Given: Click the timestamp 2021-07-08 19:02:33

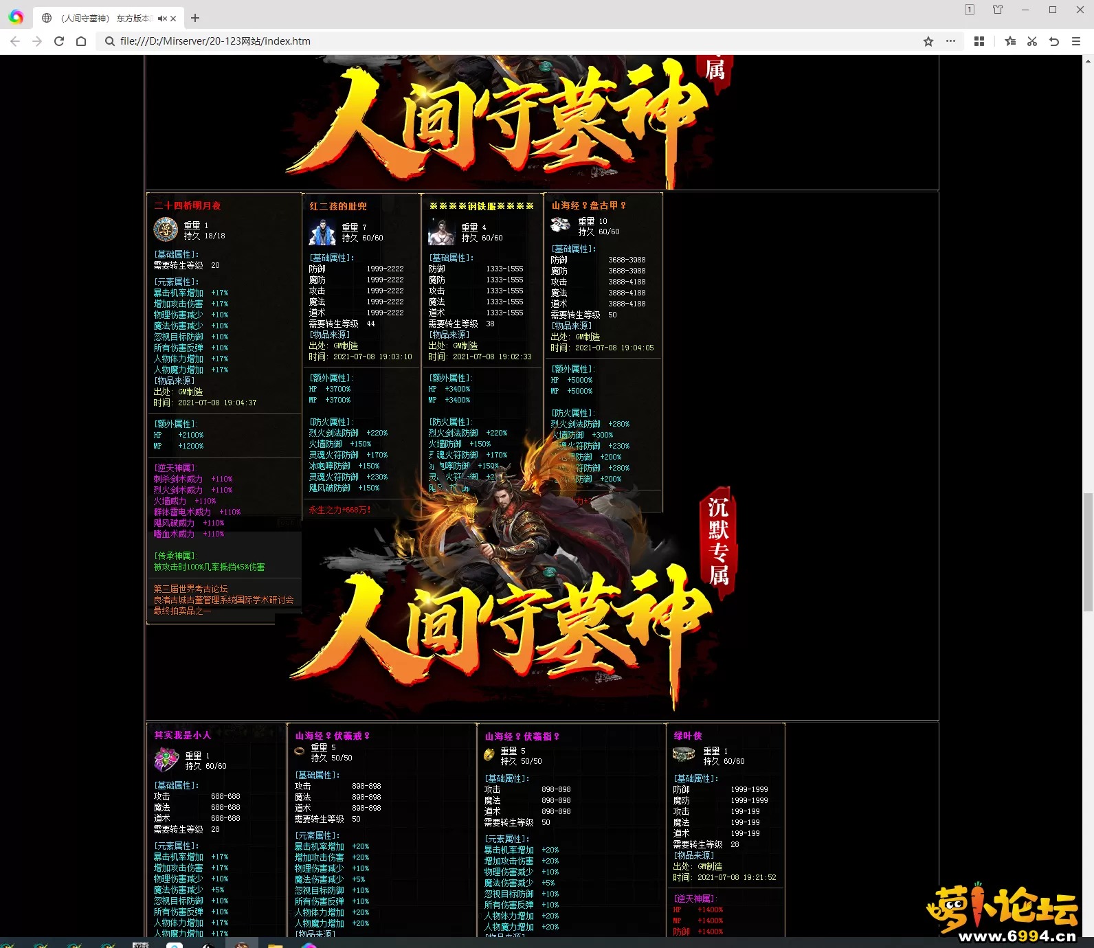Looking at the screenshot, I should pyautogui.click(x=492, y=357).
